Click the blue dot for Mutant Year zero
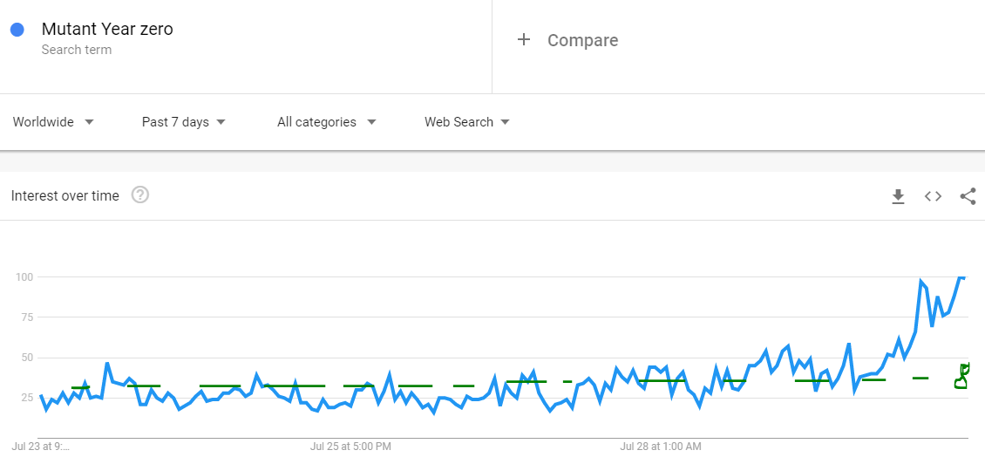Screen dimensions: 985x464 [17, 30]
